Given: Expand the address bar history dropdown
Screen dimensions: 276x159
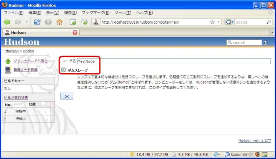Looking at the screenshot, I should (219, 22).
